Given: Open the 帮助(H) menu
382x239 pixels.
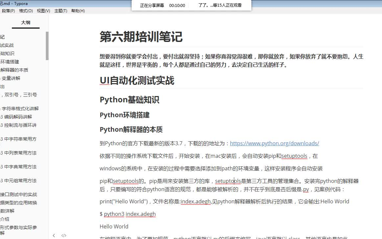Looking at the screenshot, I should tap(78, 11).
